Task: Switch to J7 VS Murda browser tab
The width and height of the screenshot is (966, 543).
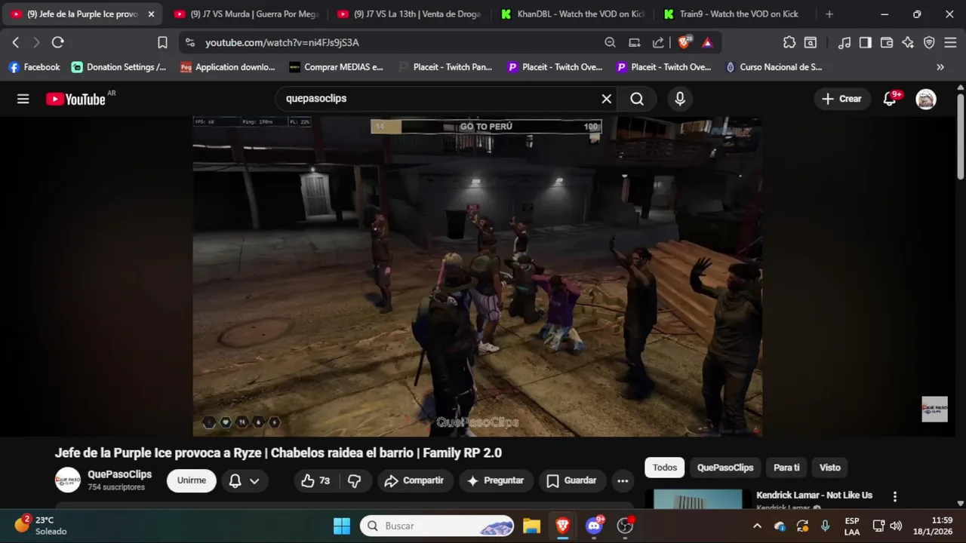Action: tap(246, 14)
